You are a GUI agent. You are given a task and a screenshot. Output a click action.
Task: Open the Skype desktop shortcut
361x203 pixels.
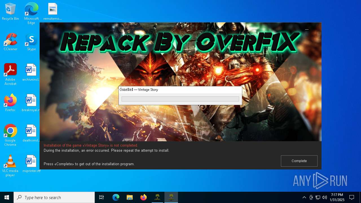click(x=31, y=42)
